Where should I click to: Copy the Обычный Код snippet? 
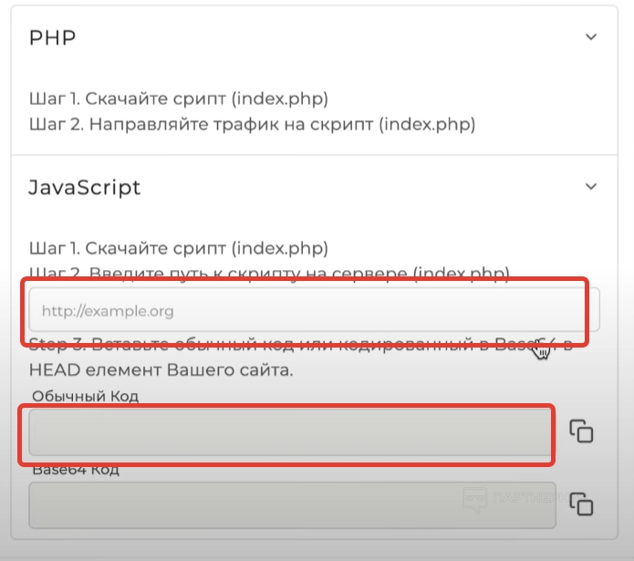582,431
